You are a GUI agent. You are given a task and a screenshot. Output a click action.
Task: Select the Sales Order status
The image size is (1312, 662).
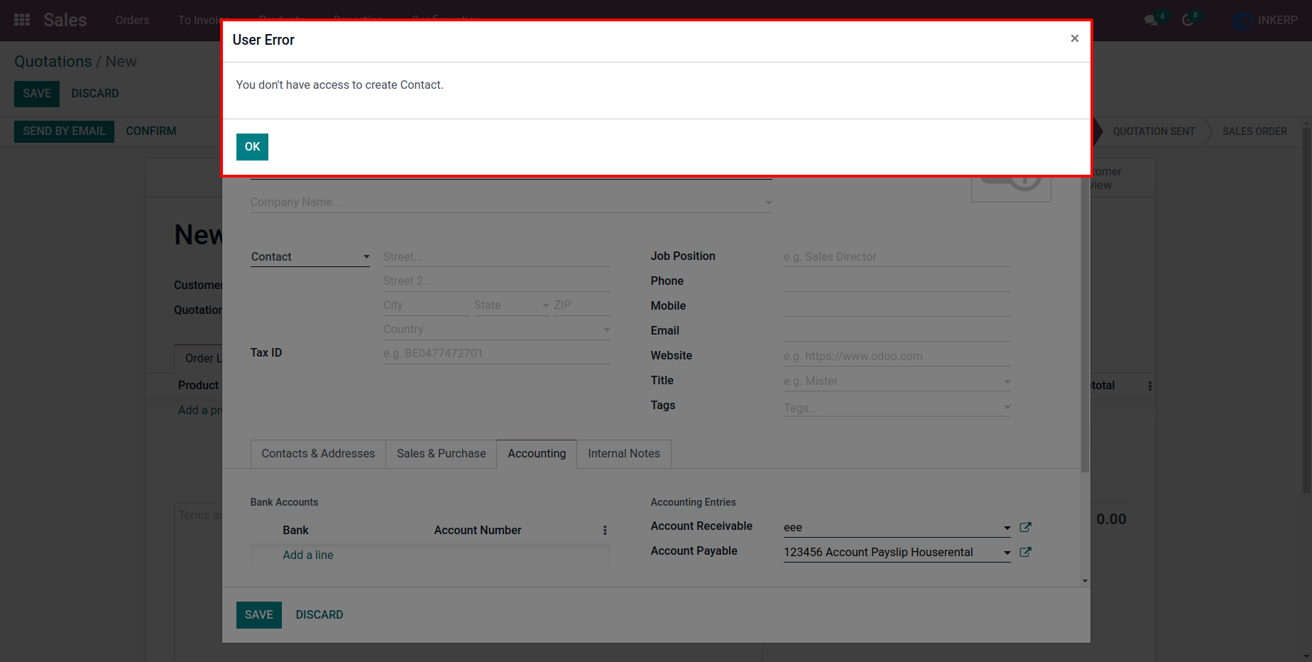1254,131
